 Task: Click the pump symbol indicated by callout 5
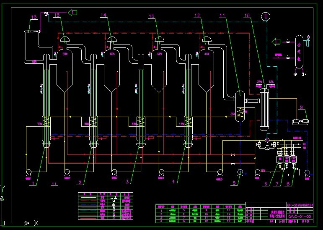click(x=240, y=172)
